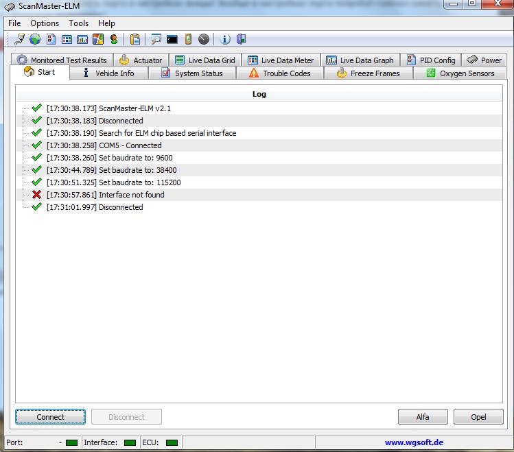
Task: Click the blue info icon in toolbar
Action: [225, 39]
